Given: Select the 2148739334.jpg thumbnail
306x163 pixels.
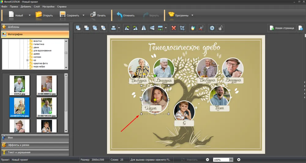Looking at the screenshot, I should (x=47, y=107).
